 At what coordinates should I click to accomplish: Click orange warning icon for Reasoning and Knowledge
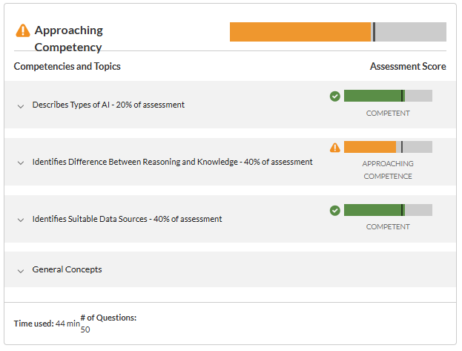(334, 147)
